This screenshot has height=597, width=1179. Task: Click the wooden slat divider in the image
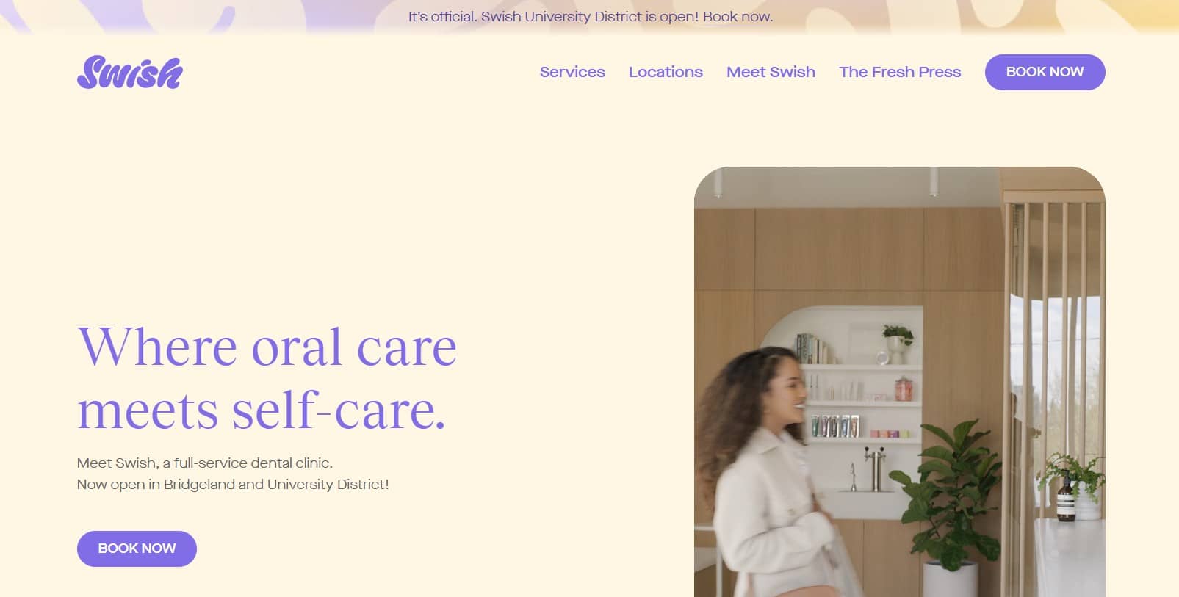click(x=1050, y=382)
